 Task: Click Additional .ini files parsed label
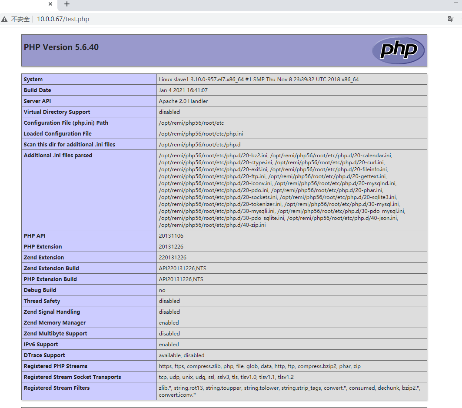coord(58,155)
